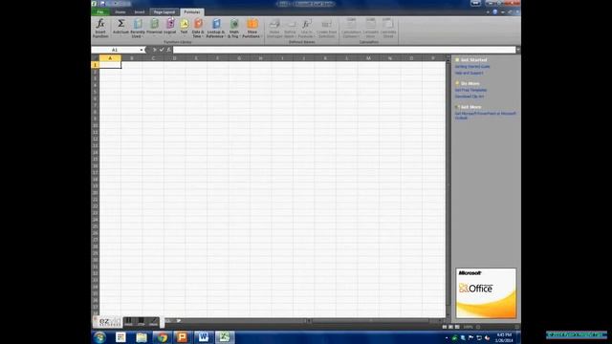Click the Name Box showing A1
The width and height of the screenshot is (612, 344).
tap(115, 50)
